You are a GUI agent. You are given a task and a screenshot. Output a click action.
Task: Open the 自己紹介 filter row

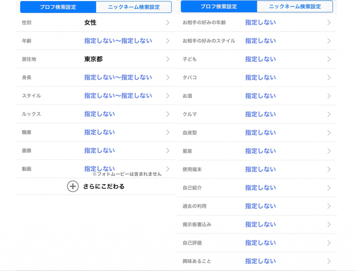(257, 188)
